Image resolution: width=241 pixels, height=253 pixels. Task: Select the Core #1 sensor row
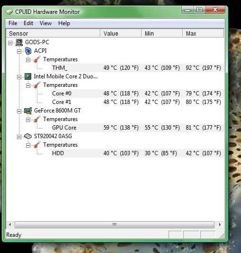137,102
